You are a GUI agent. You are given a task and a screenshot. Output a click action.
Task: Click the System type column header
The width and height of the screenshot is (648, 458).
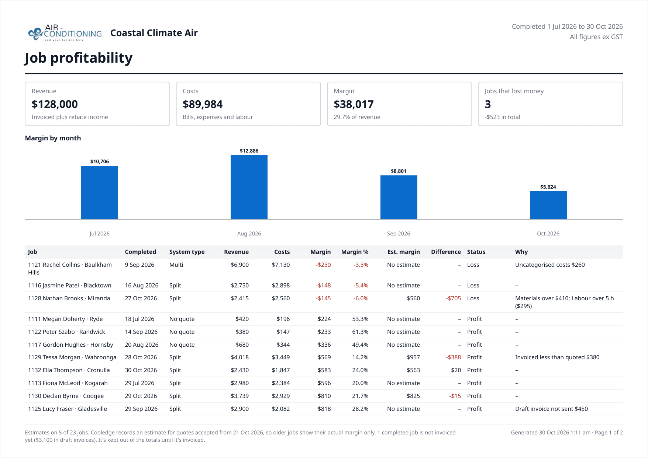click(x=187, y=252)
